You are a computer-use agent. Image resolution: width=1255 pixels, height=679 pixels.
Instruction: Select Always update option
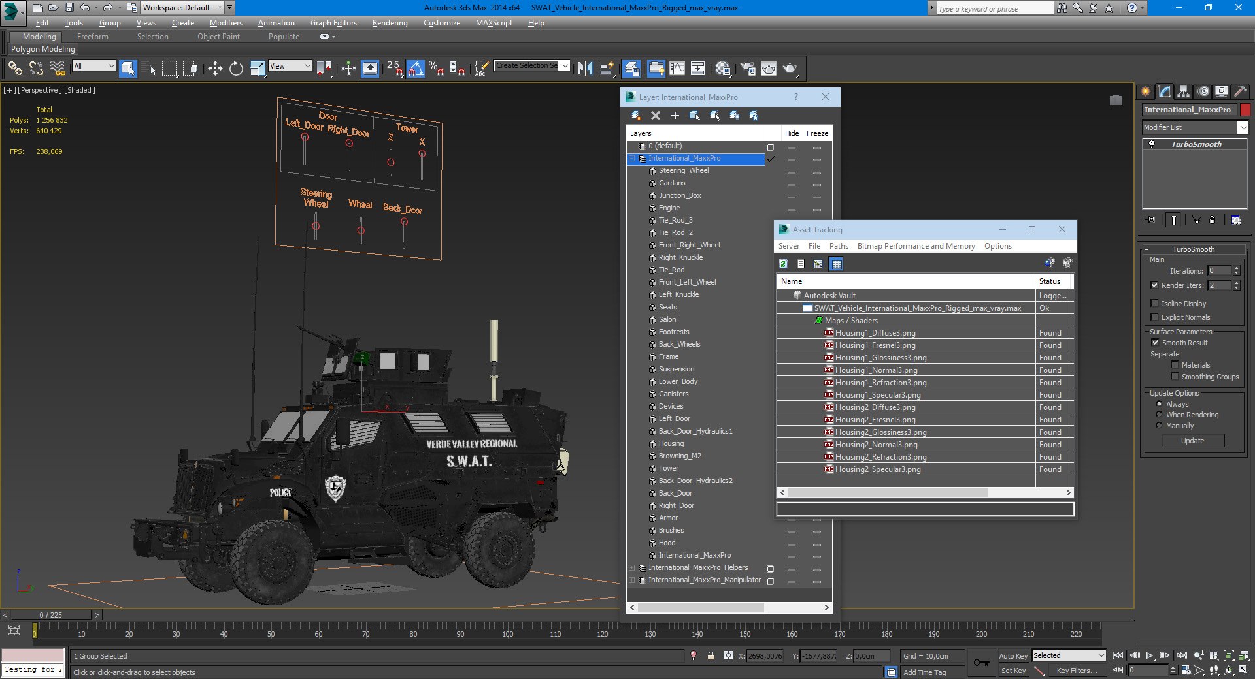pyautogui.click(x=1159, y=404)
